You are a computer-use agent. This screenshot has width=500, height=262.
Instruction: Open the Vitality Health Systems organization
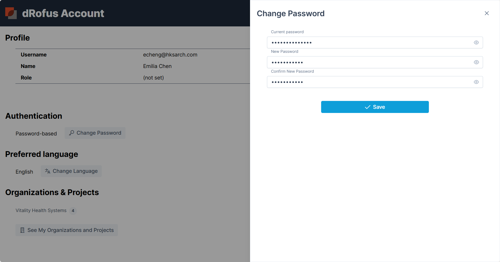[41, 210]
